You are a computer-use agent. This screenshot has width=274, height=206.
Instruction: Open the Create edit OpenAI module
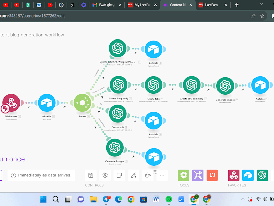tap(117, 114)
